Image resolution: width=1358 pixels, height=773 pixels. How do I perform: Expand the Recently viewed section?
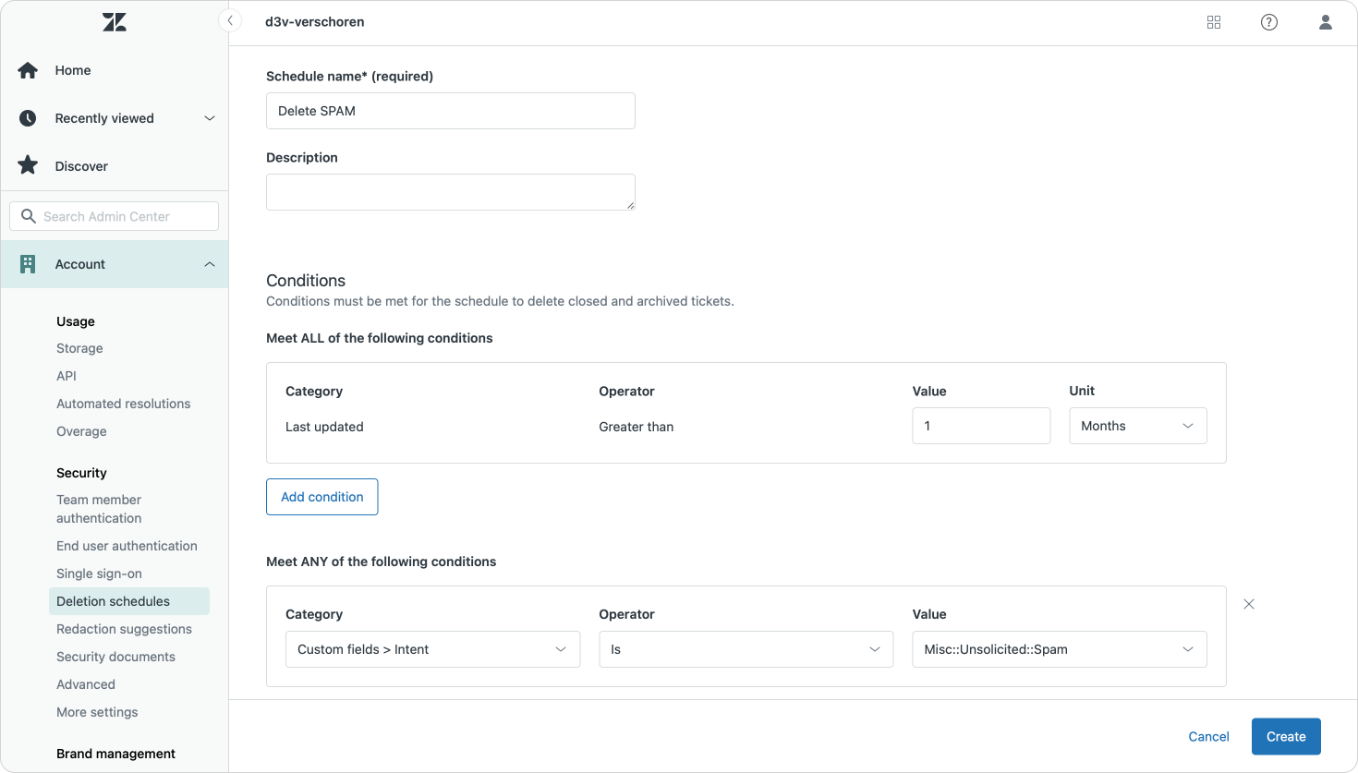point(209,118)
